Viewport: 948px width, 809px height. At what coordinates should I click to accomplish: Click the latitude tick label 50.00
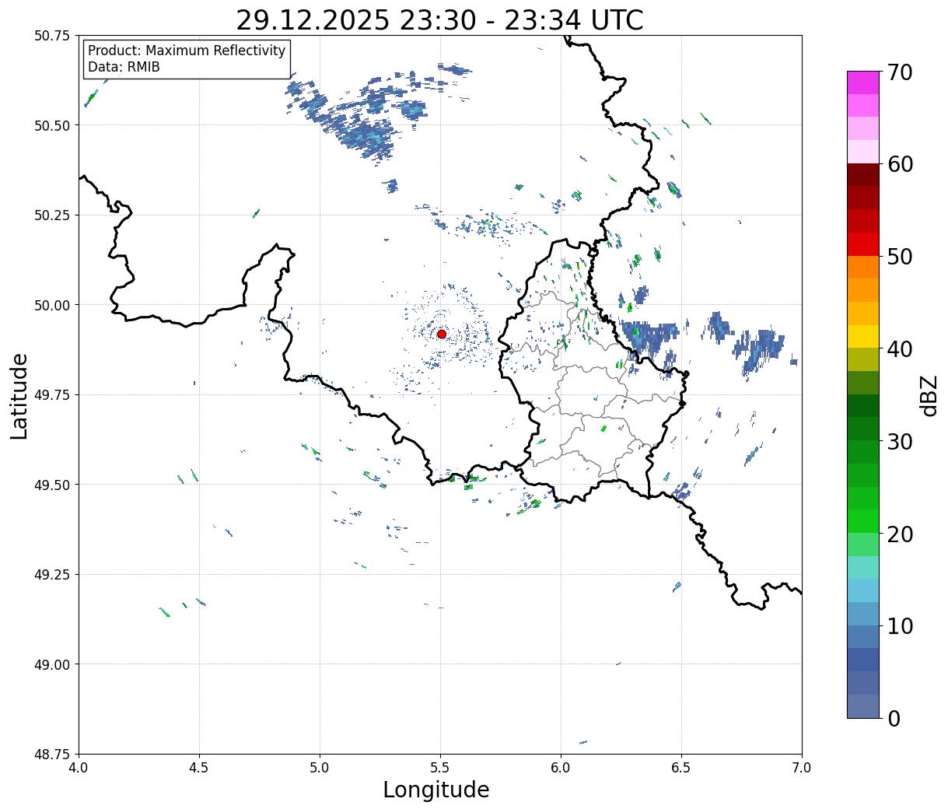[52, 305]
